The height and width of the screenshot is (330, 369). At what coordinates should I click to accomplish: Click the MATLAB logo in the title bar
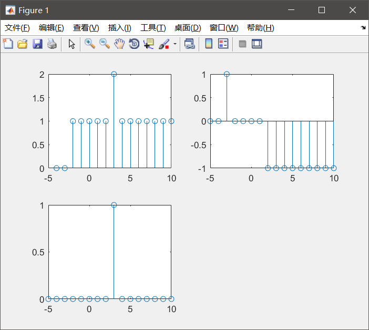11,10
